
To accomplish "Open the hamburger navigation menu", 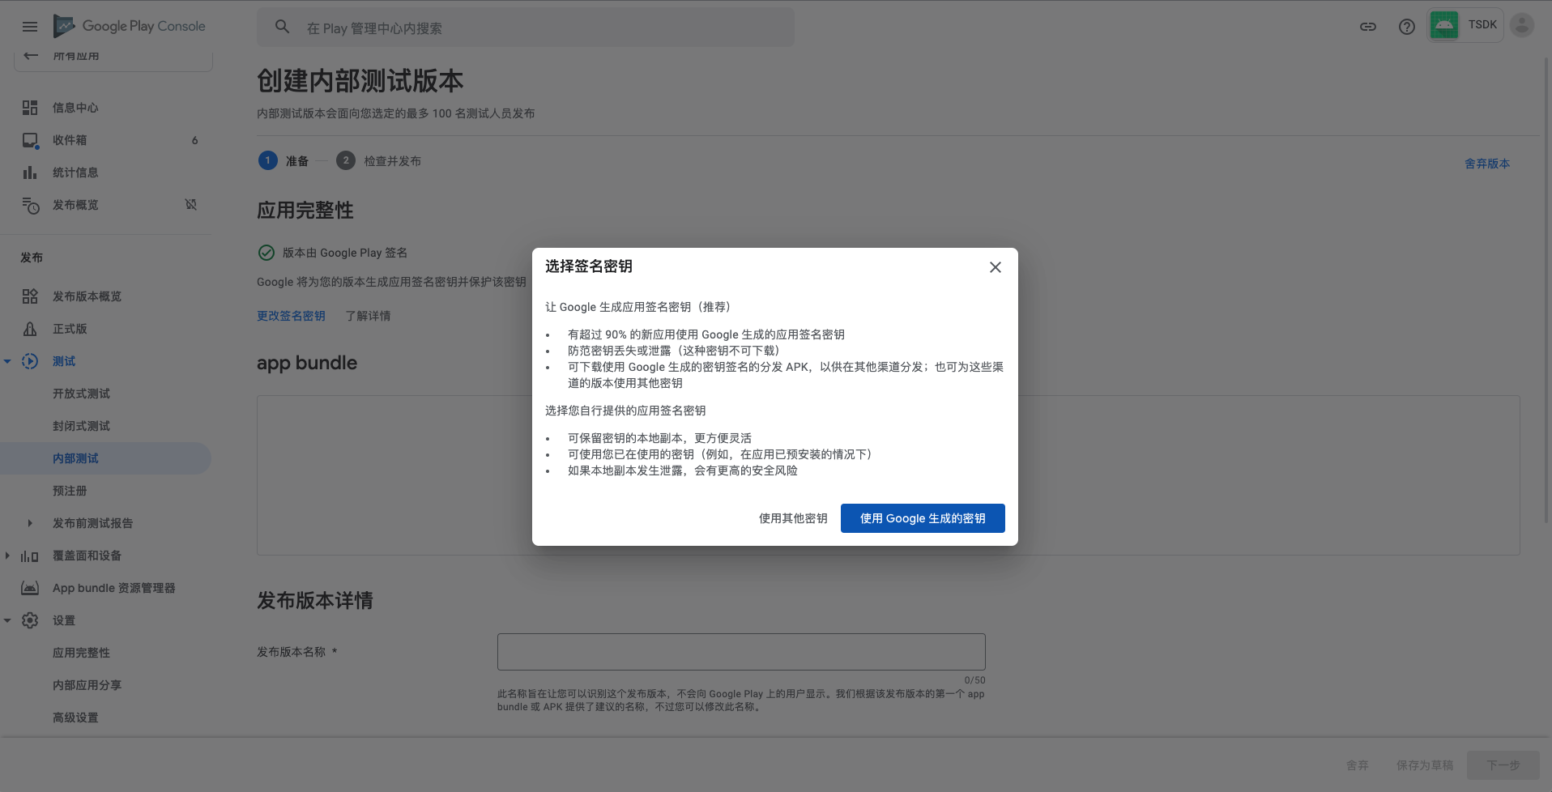I will pyautogui.click(x=30, y=27).
